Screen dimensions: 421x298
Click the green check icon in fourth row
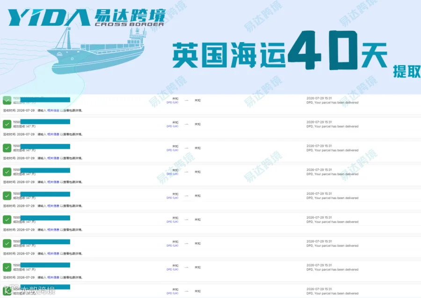tap(7, 172)
